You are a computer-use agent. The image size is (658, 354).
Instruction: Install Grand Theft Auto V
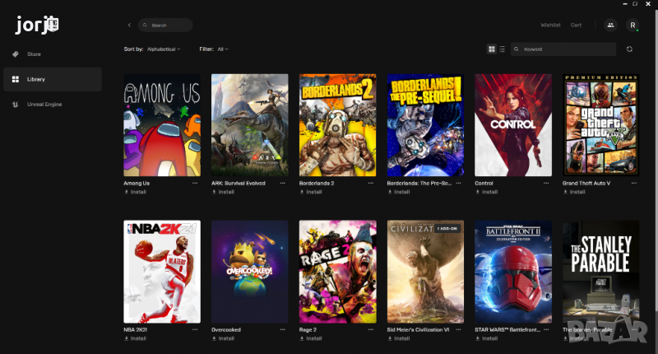pyautogui.click(x=574, y=192)
